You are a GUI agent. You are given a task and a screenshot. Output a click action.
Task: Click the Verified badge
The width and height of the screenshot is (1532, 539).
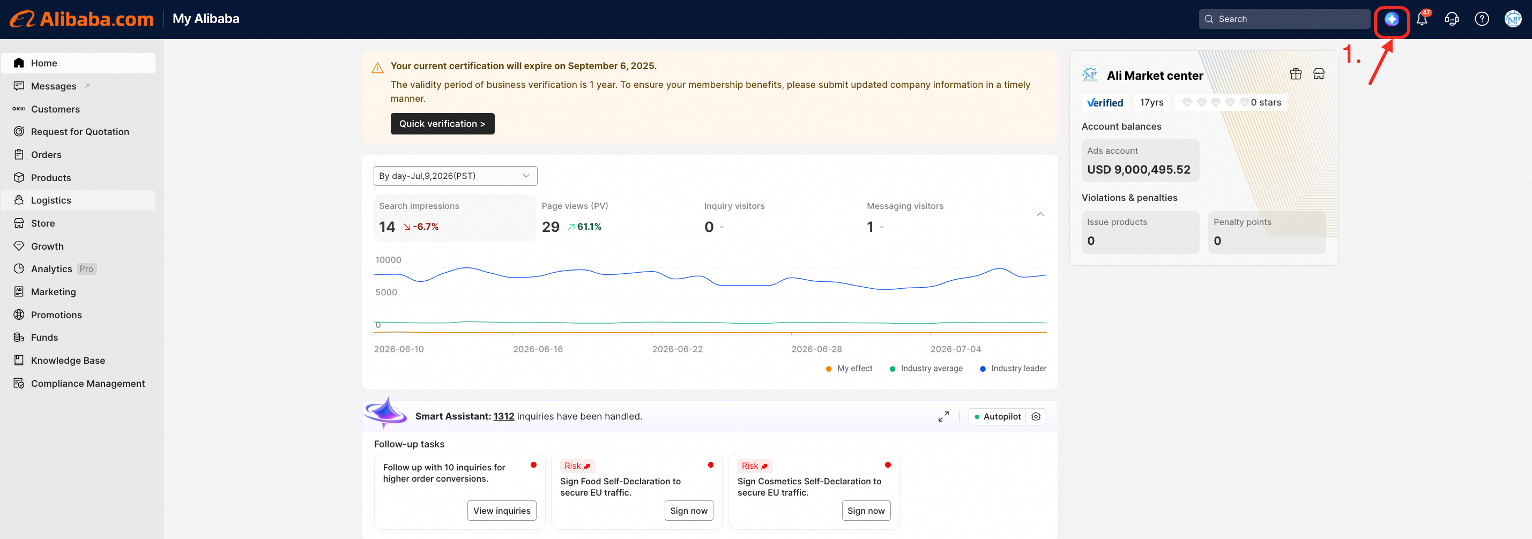tap(1104, 102)
